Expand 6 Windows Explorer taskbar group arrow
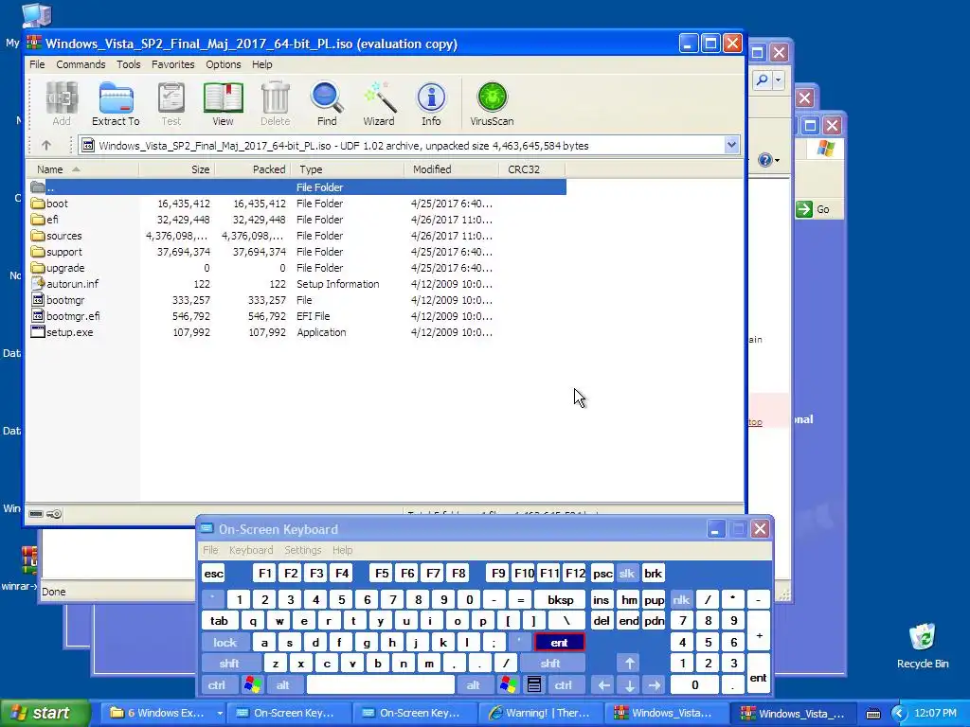 tap(220, 713)
